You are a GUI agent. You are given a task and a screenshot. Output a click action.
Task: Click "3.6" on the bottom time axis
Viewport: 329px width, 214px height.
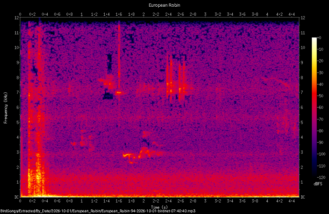(x=242, y=201)
